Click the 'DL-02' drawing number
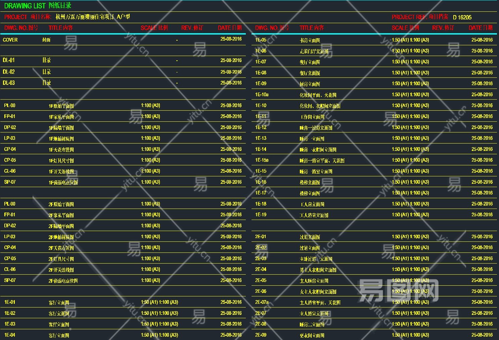 click(9, 72)
